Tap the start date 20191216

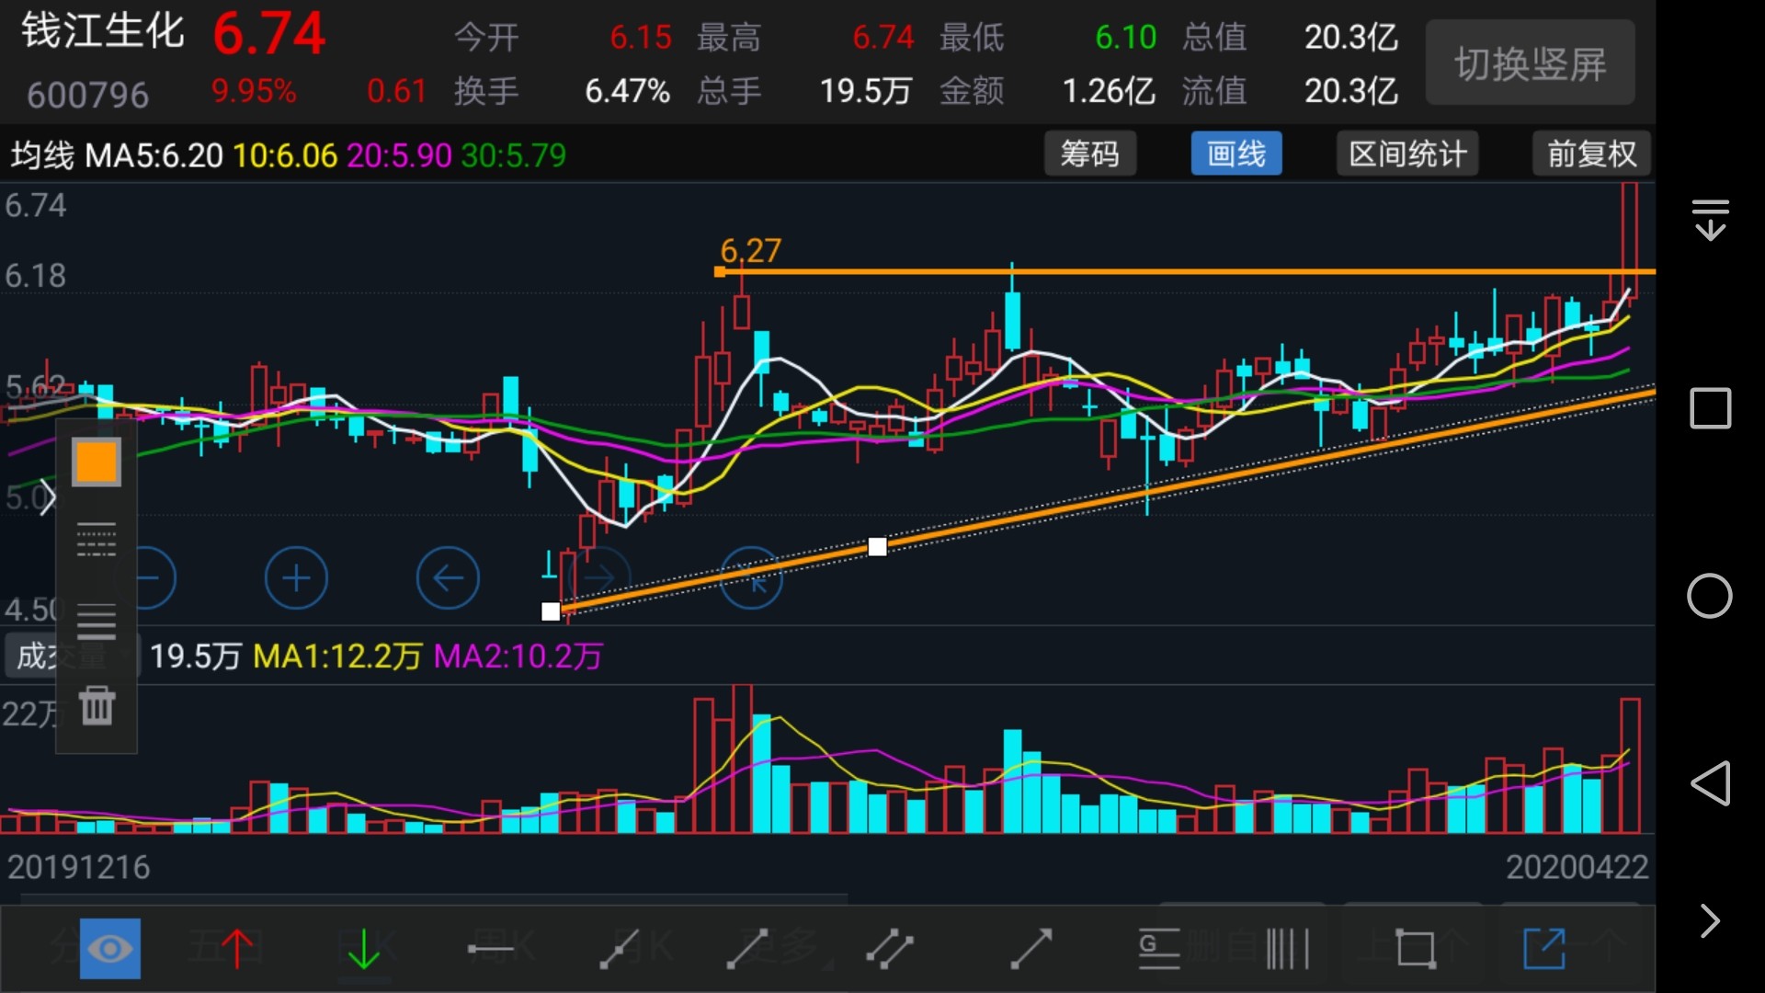click(78, 867)
